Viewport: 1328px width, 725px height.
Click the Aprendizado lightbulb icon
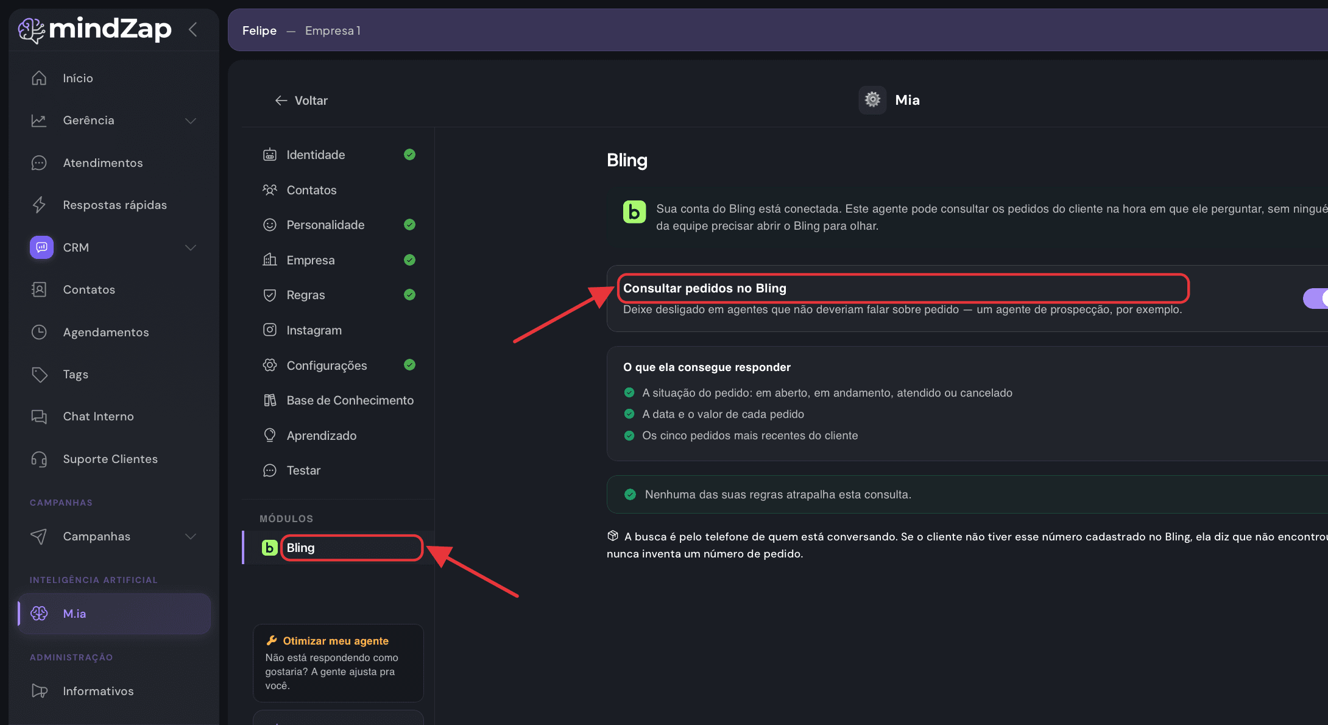(x=270, y=436)
